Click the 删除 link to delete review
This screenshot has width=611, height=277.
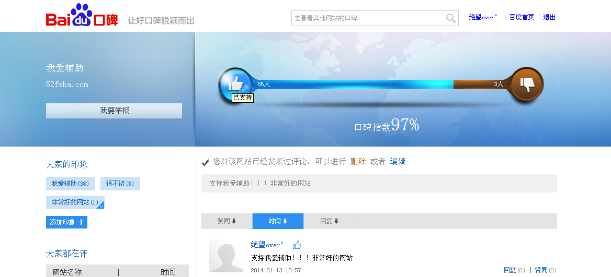click(x=358, y=162)
